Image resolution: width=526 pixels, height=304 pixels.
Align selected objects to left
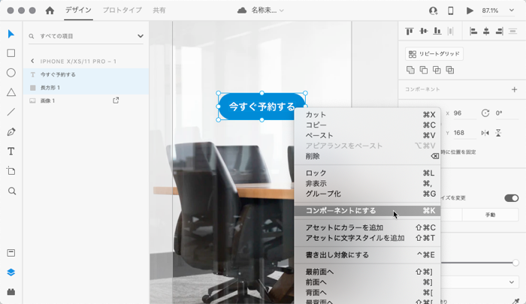[473, 32]
